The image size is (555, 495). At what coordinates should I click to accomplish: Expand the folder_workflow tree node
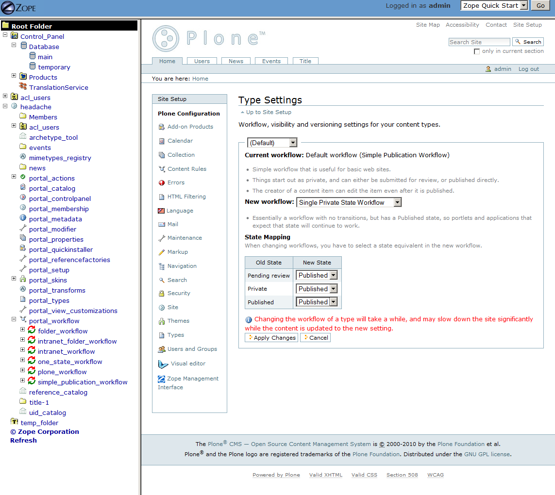[x=23, y=330]
